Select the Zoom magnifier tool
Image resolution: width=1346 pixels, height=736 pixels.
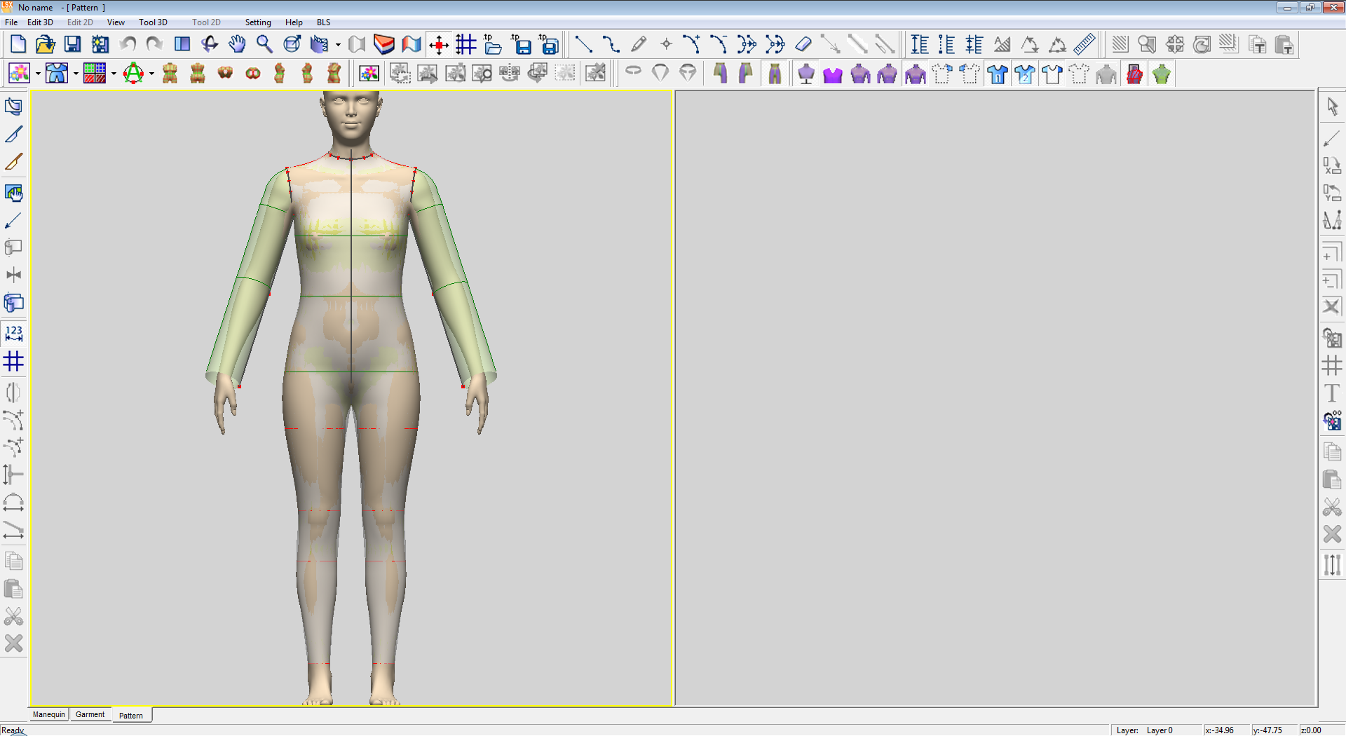click(264, 44)
